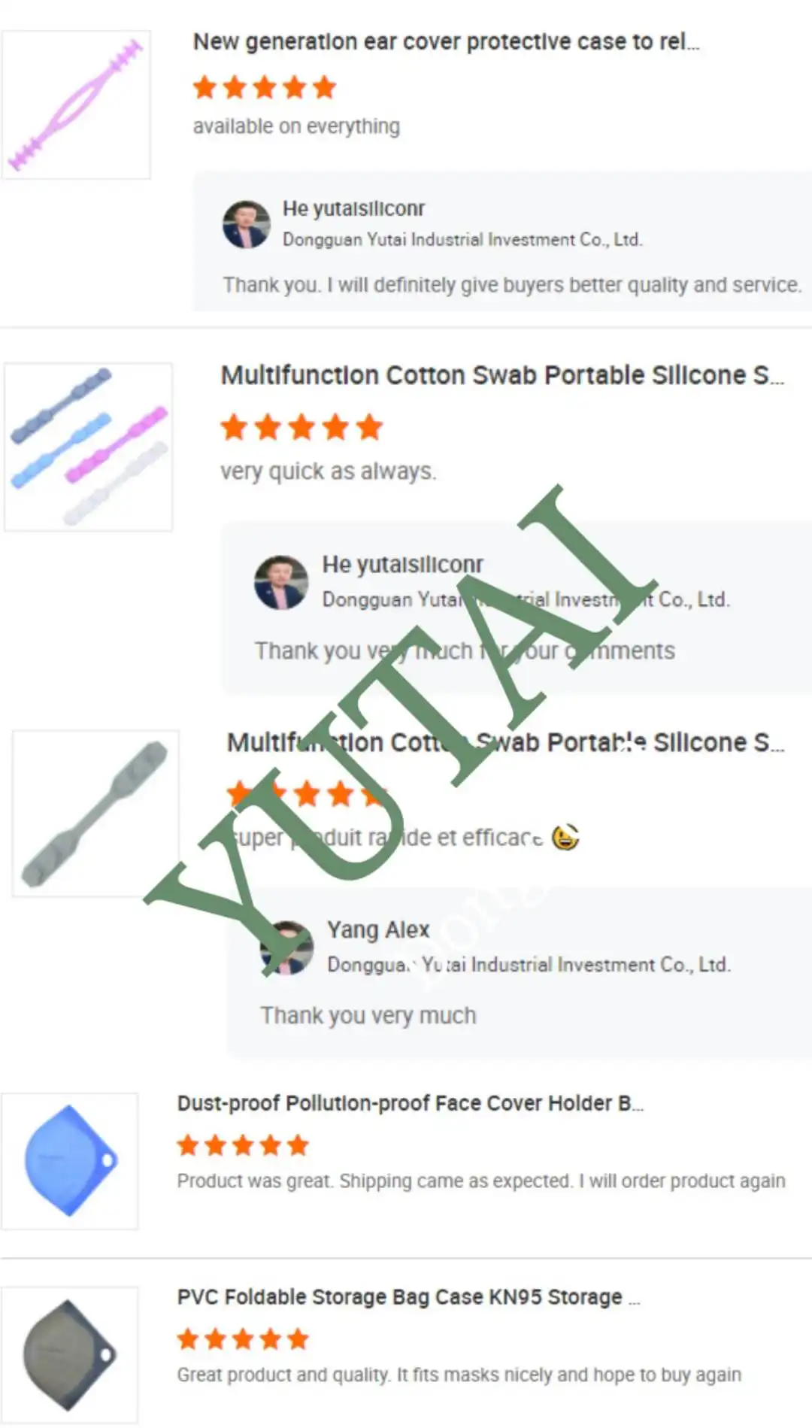Click the five-star rating under the ear cover product
The image size is (812, 1428).
click(x=265, y=87)
